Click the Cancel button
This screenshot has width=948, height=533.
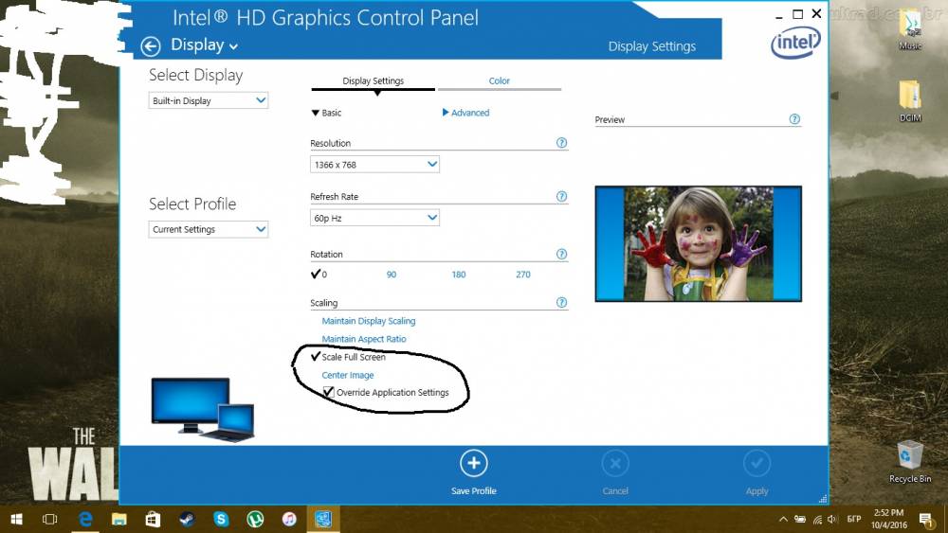[x=615, y=464]
